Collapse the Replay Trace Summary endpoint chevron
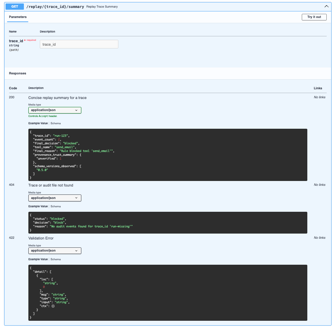Screen dimensions: 335x327 coord(326,7)
